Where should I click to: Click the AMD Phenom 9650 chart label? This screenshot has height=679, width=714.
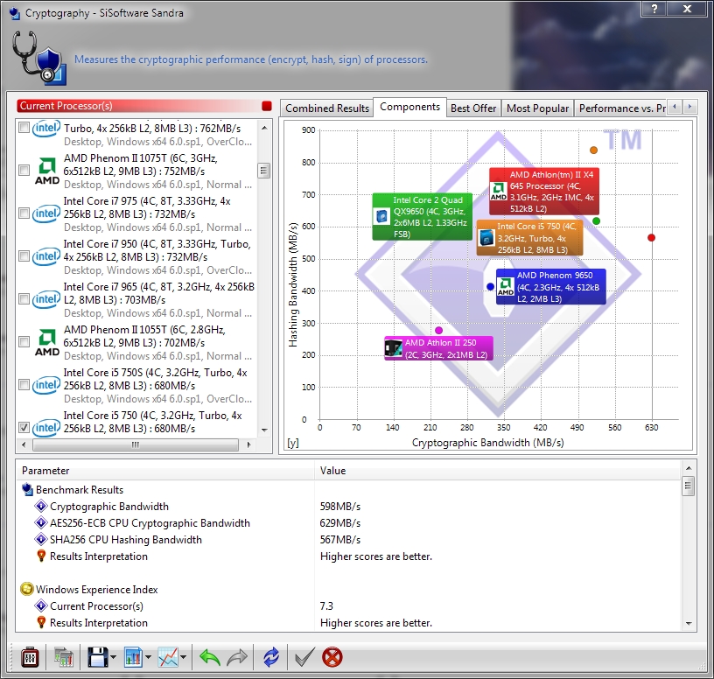pyautogui.click(x=551, y=287)
